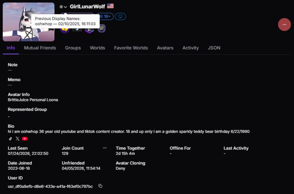Open the red more-options ellipsis button

click(x=284, y=25)
